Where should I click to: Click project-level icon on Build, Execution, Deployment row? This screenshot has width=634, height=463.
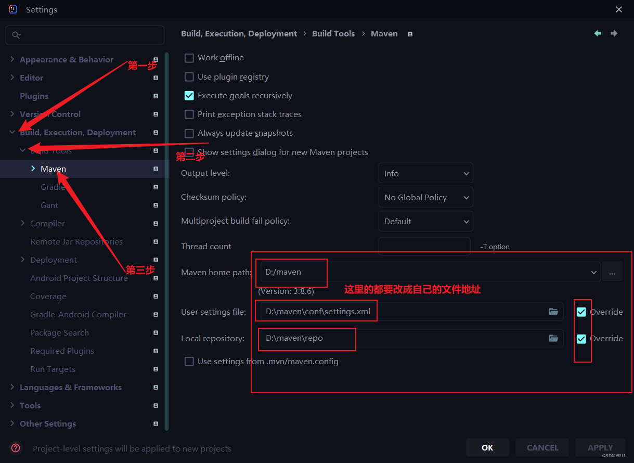156,133
